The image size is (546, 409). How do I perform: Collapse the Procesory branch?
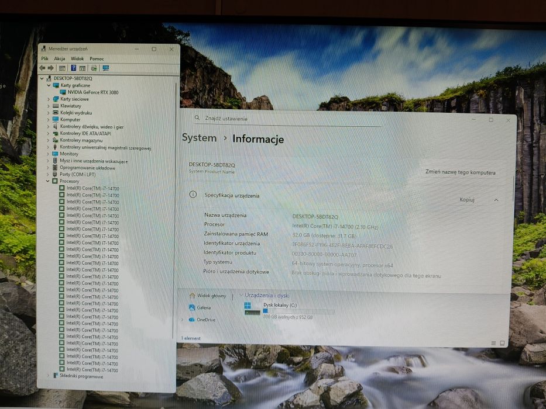48,181
